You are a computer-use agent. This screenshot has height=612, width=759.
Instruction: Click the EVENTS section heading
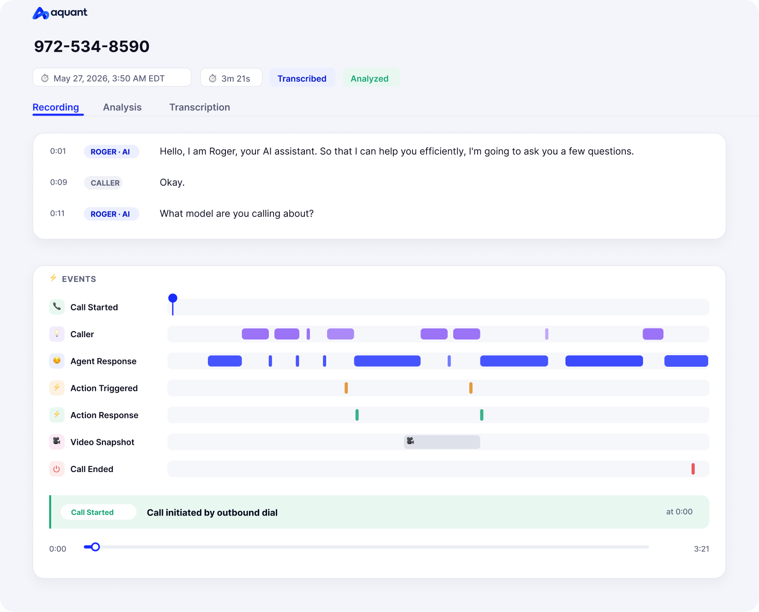(79, 279)
